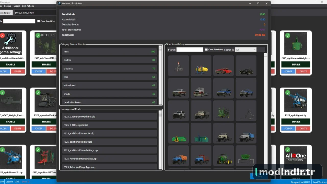Image resolution: width=327 pixels, height=184 pixels.
Task: Click the Loaded: 1380 status bar entry
Action: tap(12, 182)
